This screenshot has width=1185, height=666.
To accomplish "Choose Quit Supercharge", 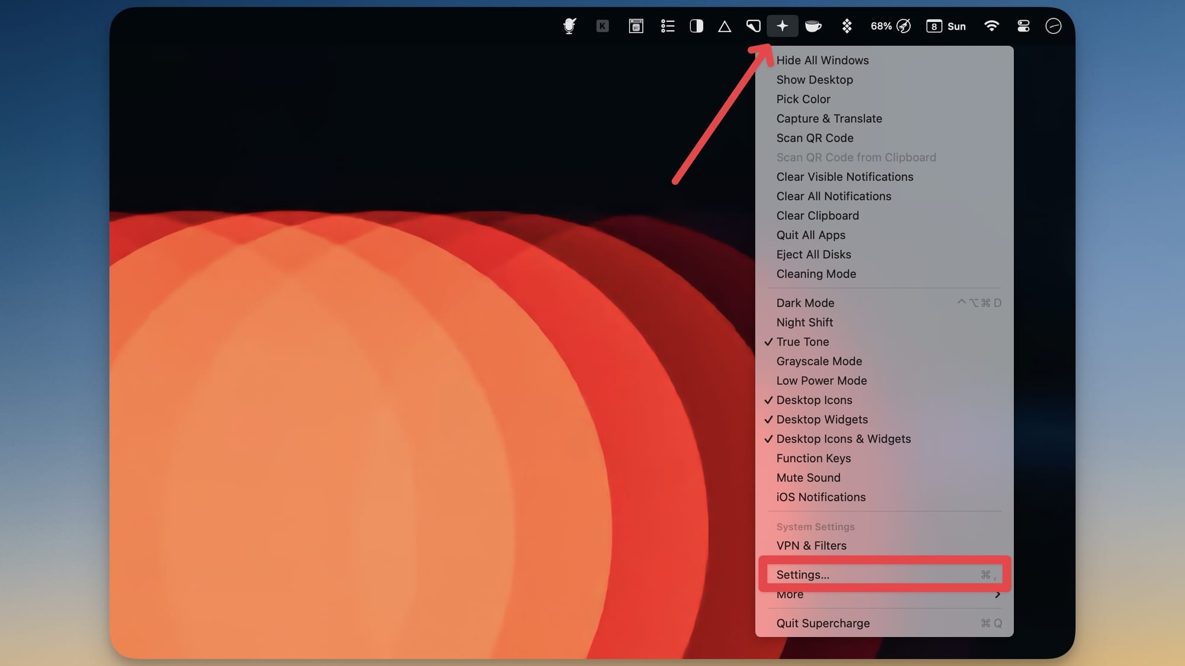I will click(884, 623).
